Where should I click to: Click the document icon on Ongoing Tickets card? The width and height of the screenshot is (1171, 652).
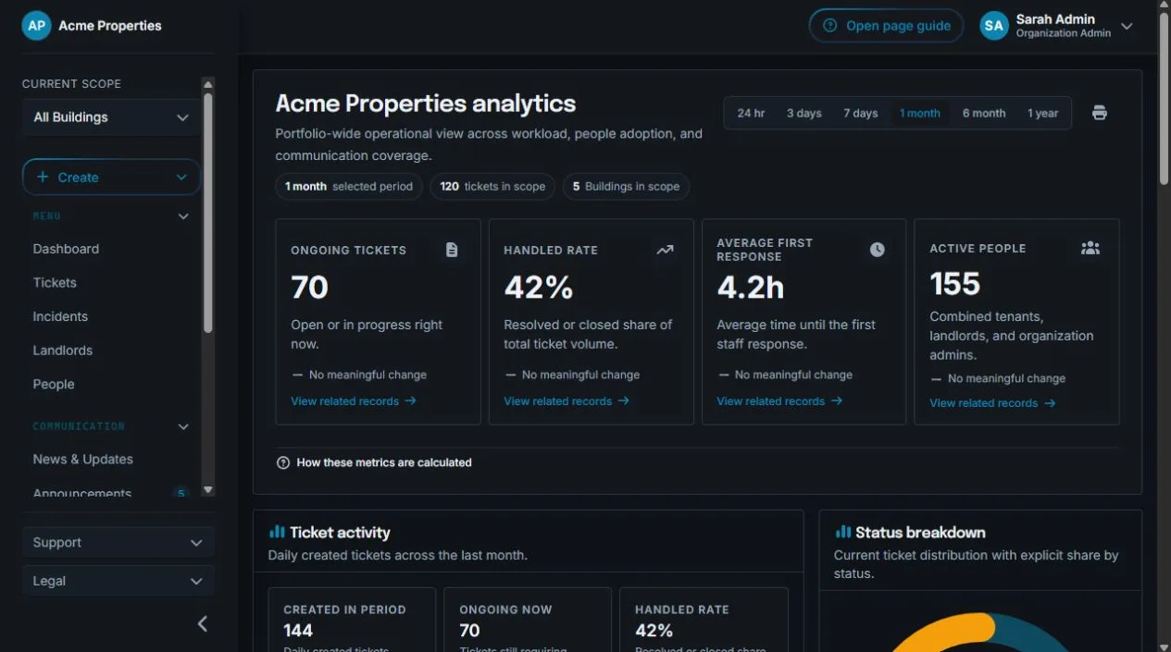tap(452, 250)
